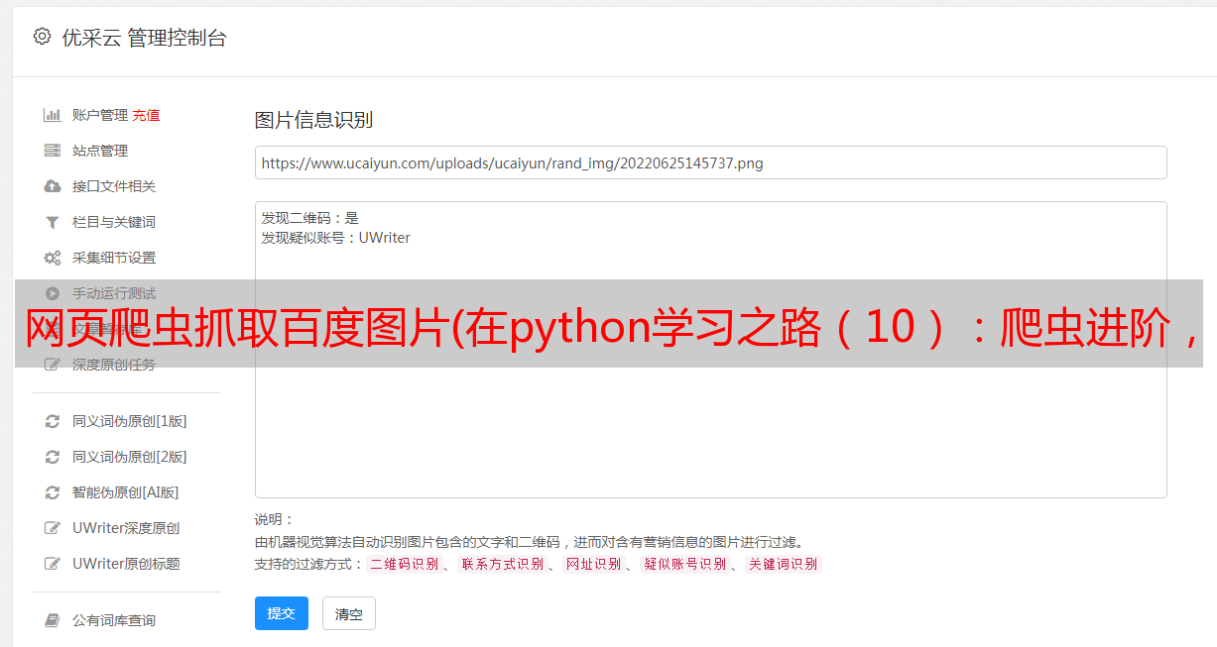This screenshot has width=1217, height=647.
Task: Click the gears icon beside 采集细节设置
Action: [x=53, y=258]
